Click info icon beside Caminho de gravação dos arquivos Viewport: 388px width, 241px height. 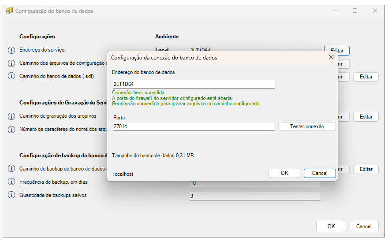coord(11,116)
